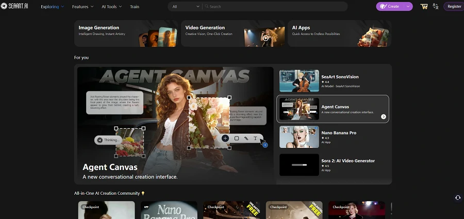Viewport: 464px width, 219px height.
Task: Open the Video Generation card
Action: point(233,33)
